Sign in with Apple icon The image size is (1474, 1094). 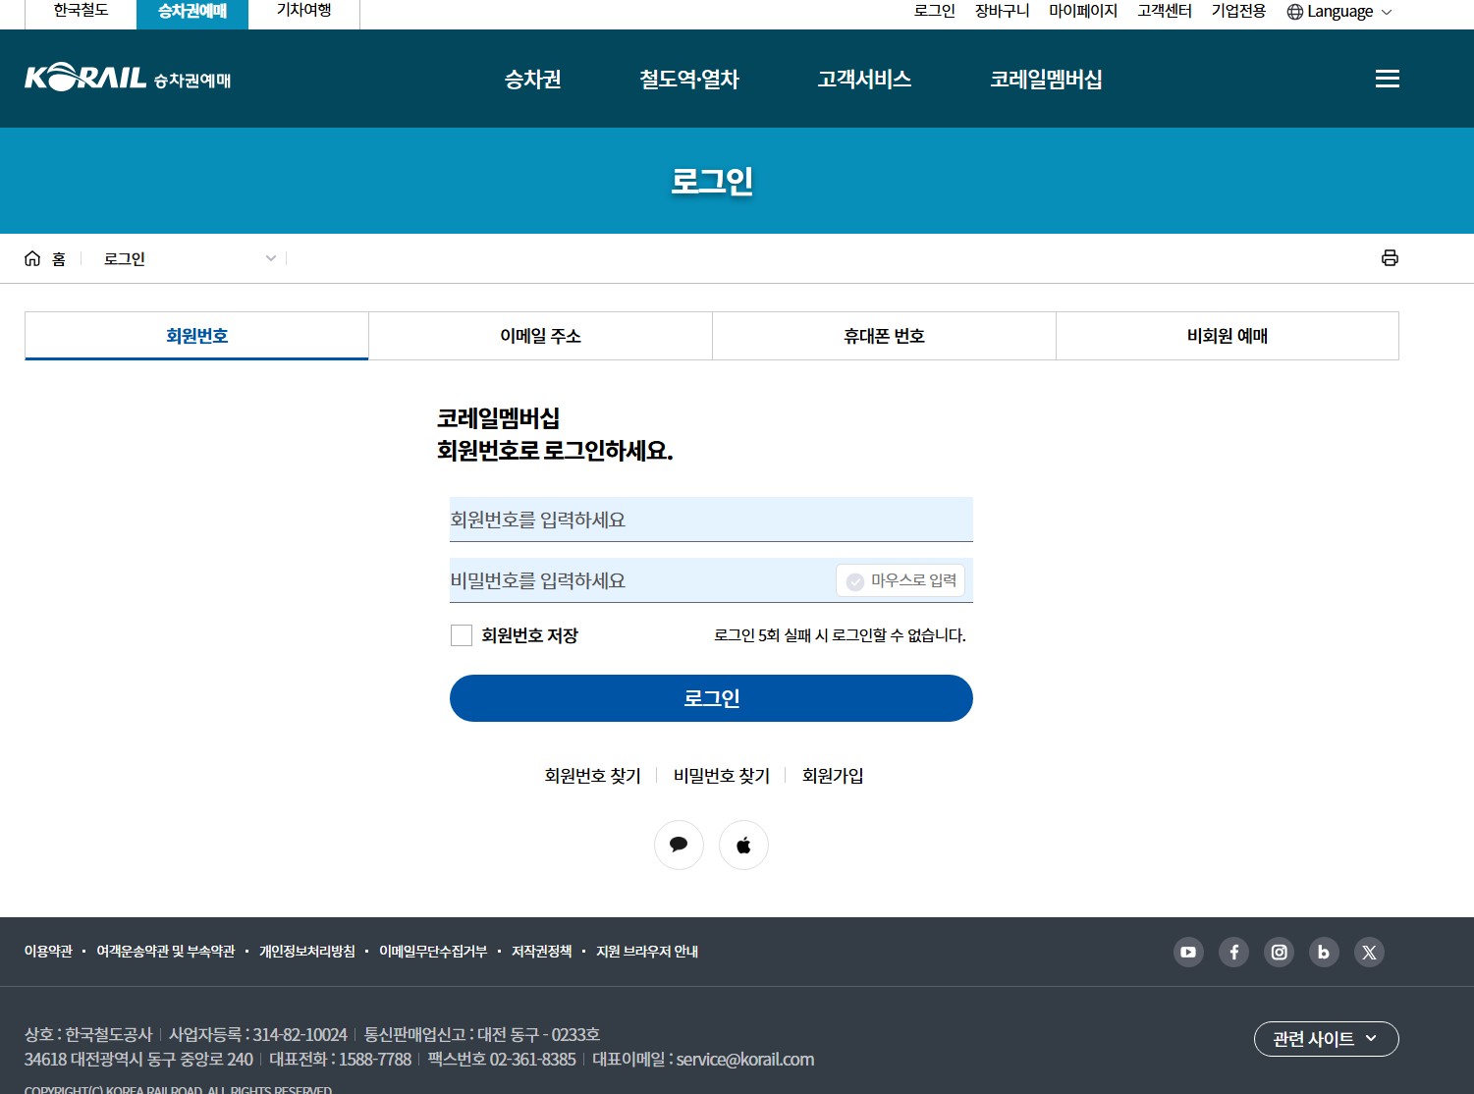point(743,845)
